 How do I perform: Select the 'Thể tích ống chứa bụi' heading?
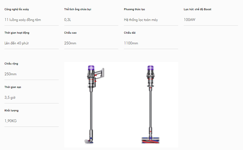(x=78, y=9)
